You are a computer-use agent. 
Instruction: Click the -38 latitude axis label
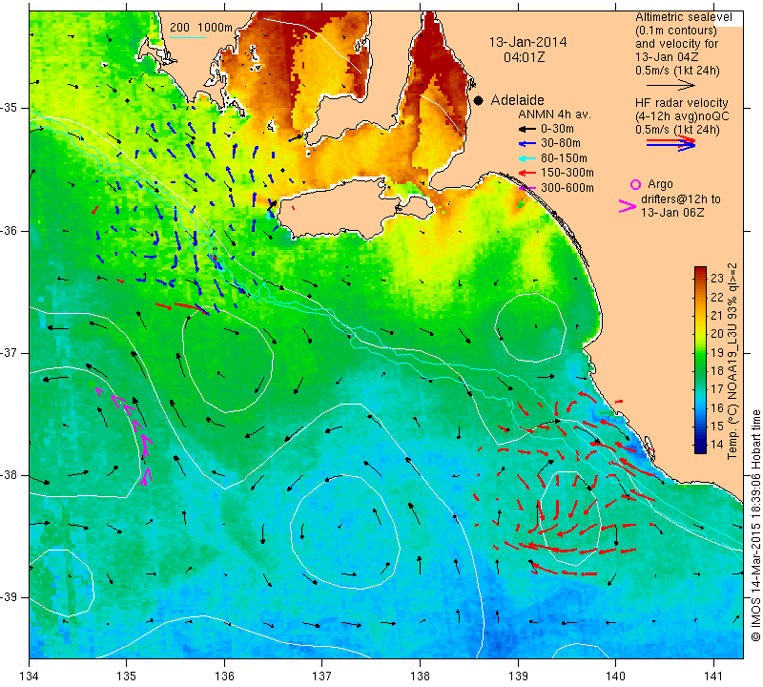point(10,475)
